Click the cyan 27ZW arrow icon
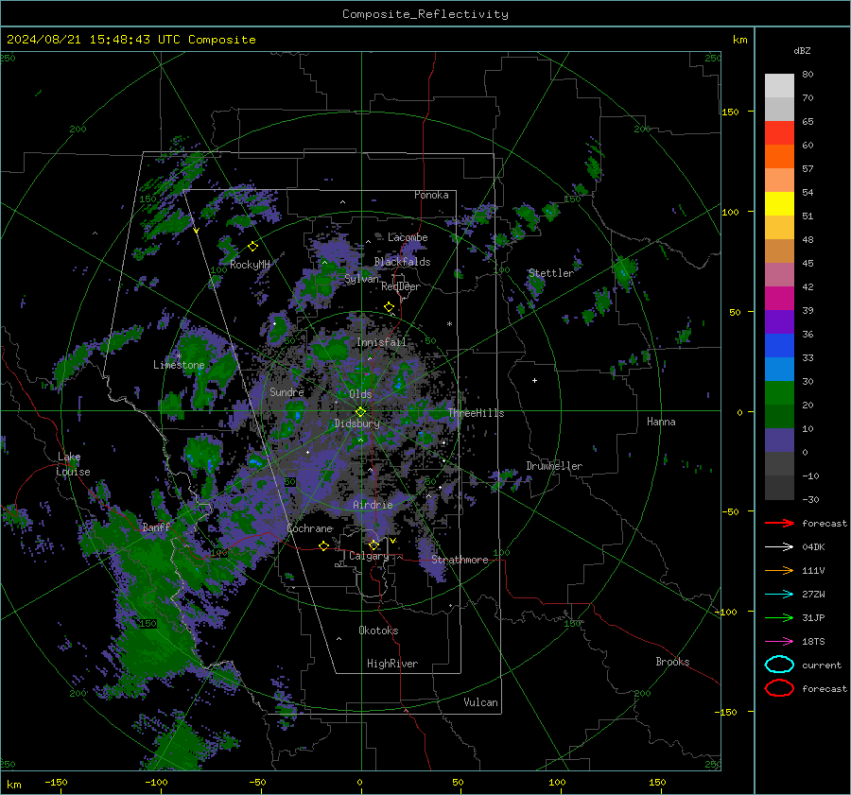 [779, 595]
